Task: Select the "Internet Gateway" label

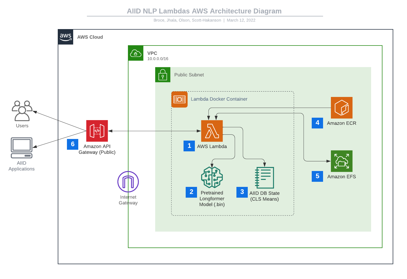Action: pyautogui.click(x=128, y=200)
